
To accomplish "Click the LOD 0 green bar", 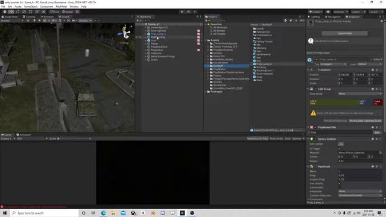I will coord(334,102).
